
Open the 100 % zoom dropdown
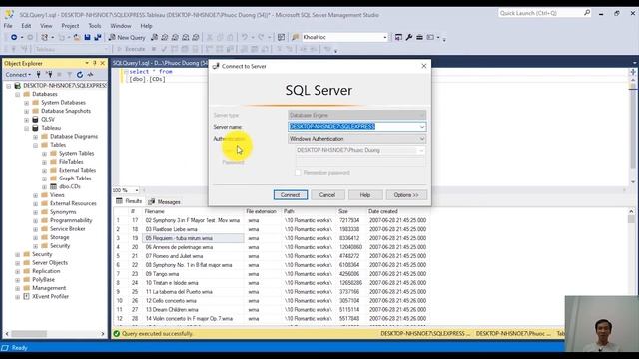click(137, 190)
